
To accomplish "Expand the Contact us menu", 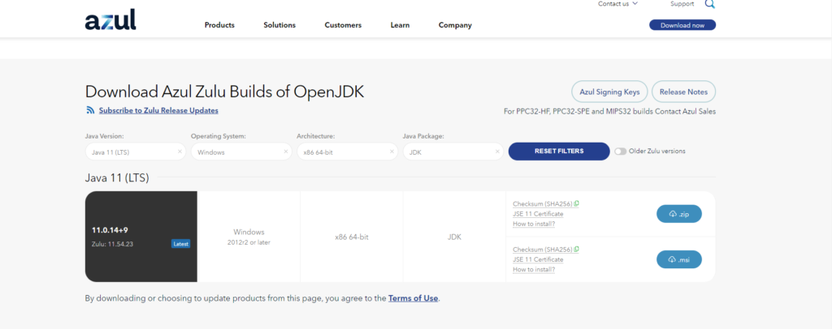I will pos(617,4).
